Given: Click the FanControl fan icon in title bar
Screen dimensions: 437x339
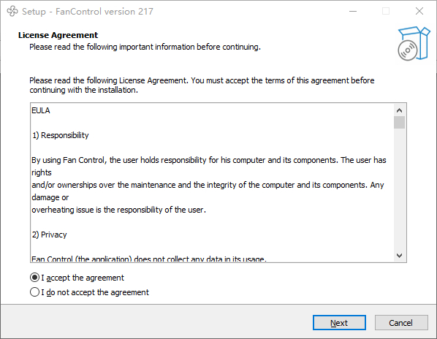Looking at the screenshot, I should pyautogui.click(x=12, y=11).
